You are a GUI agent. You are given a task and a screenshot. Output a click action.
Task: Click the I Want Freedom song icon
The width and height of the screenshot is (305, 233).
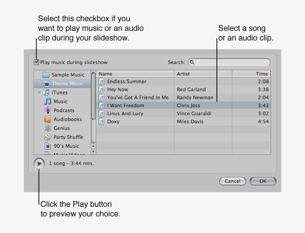(x=102, y=105)
